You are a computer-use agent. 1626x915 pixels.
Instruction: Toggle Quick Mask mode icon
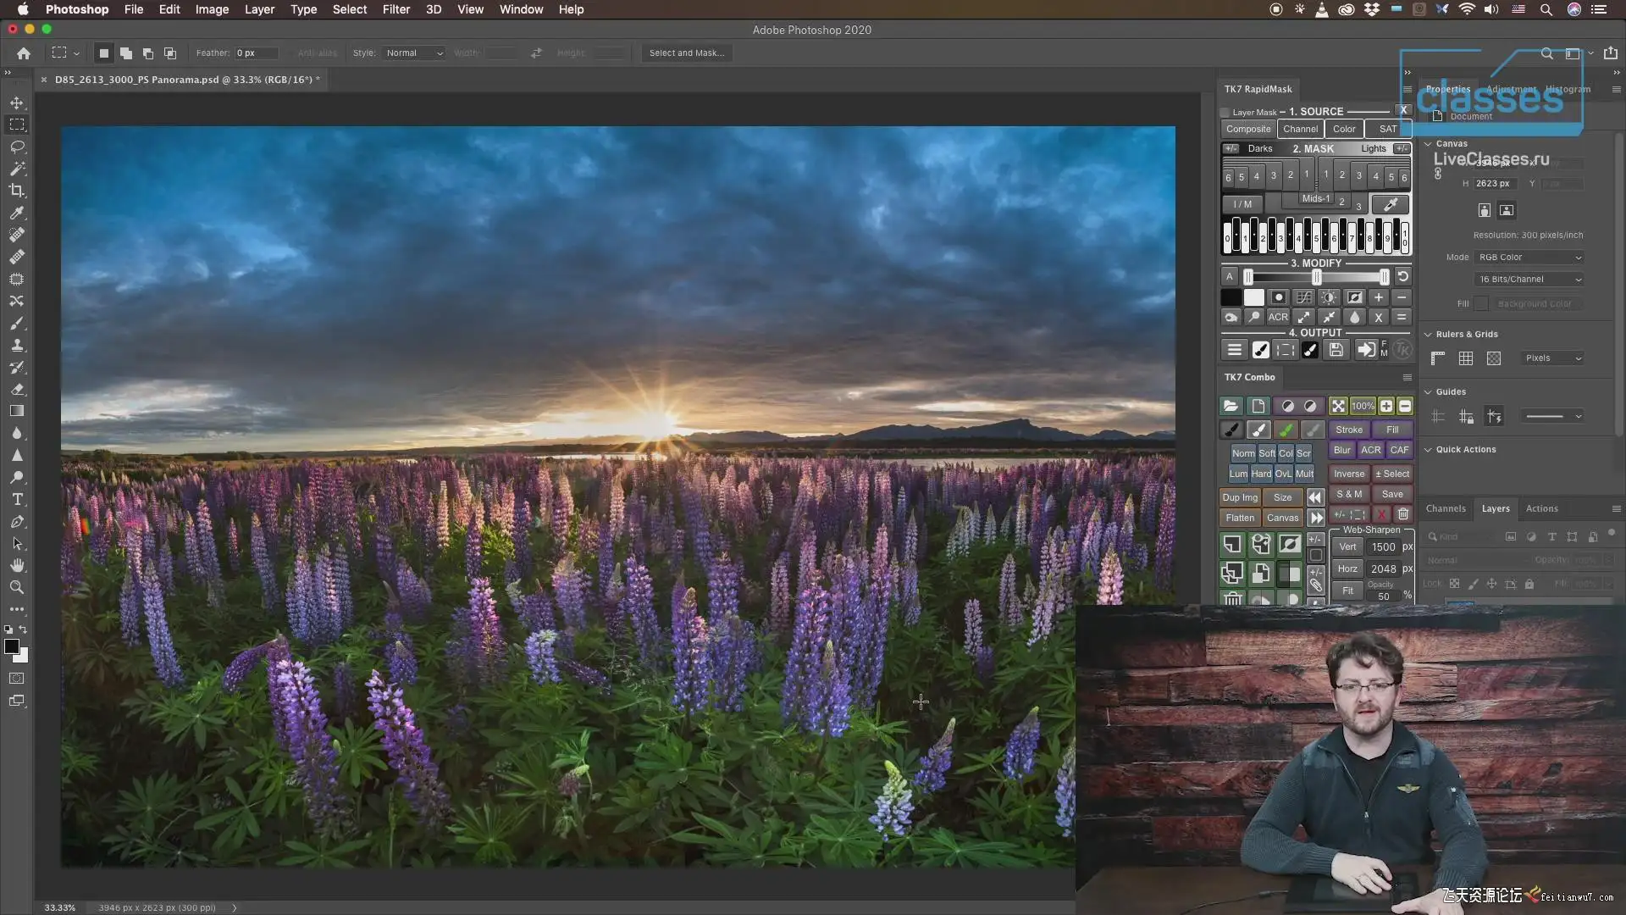pyautogui.click(x=17, y=679)
